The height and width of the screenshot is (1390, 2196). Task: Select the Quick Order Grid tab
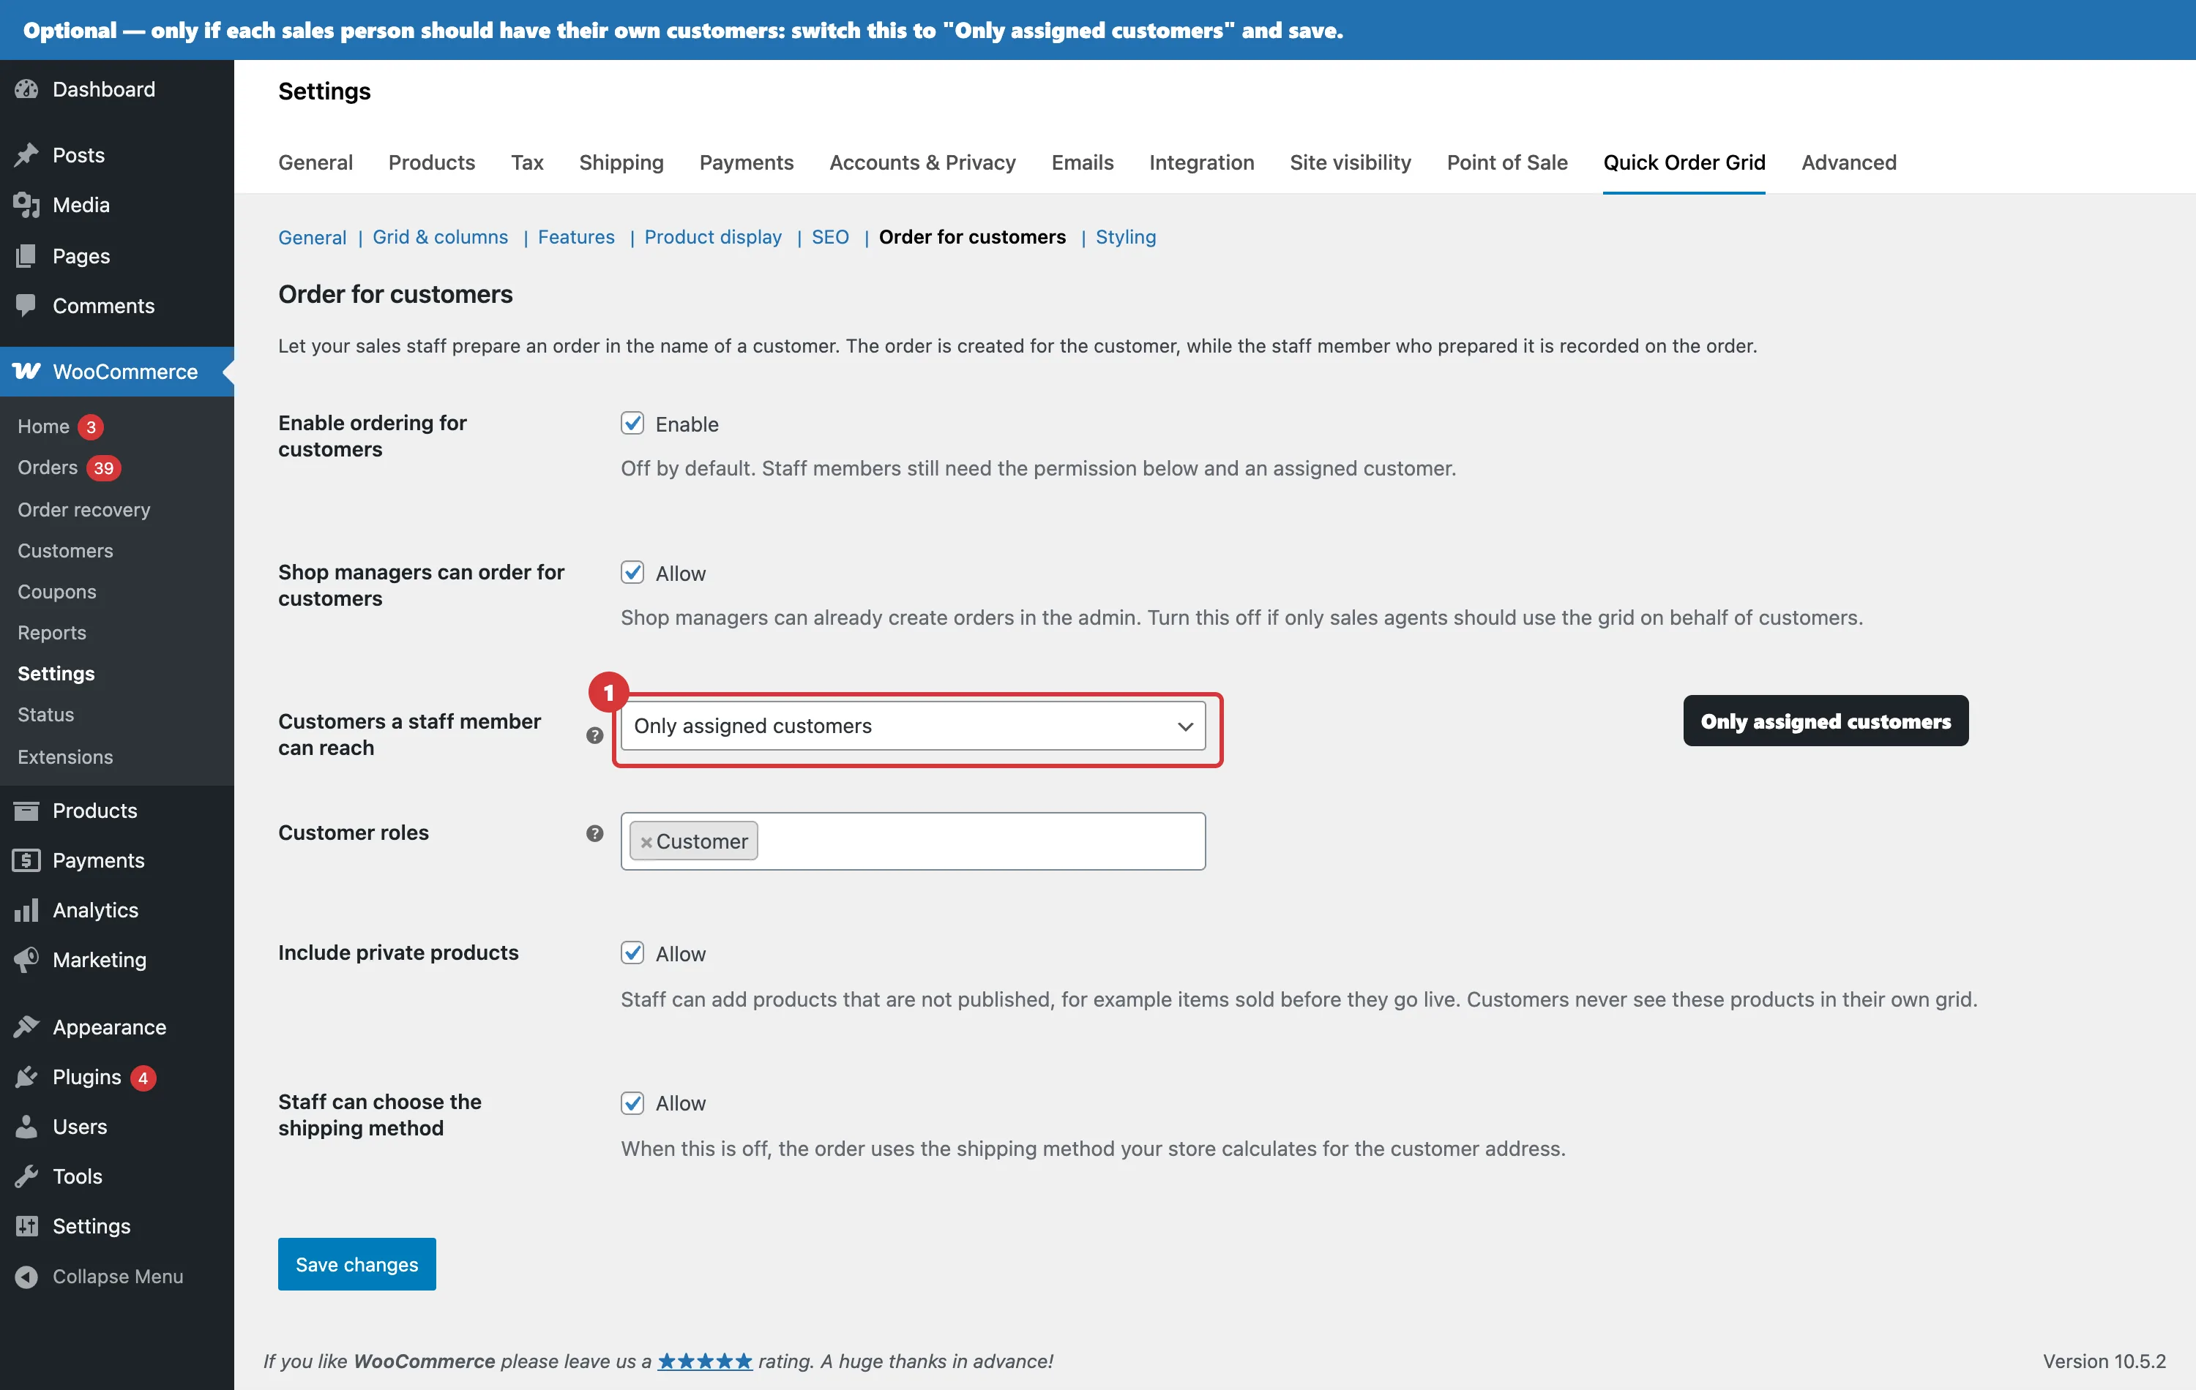1684,162
